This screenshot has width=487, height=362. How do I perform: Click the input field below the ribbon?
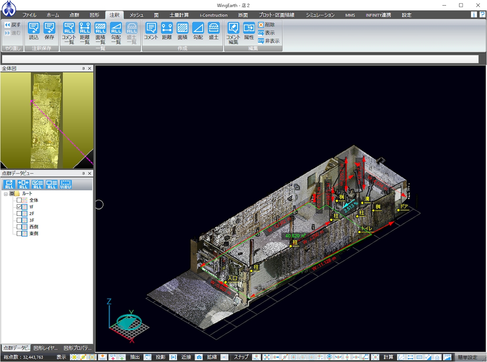click(x=240, y=59)
